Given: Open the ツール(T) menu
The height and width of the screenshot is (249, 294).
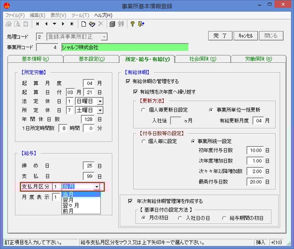Looking at the screenshot, I should [x=80, y=15].
